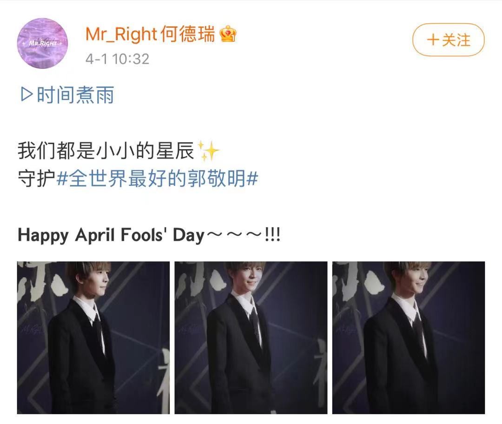Click the closing # after 郭敬明

click(x=253, y=179)
